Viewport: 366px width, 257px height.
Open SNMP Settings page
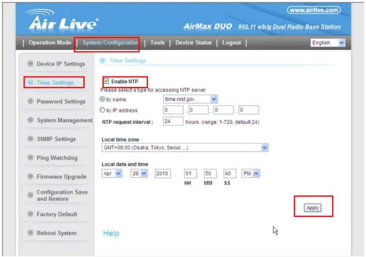56,139
